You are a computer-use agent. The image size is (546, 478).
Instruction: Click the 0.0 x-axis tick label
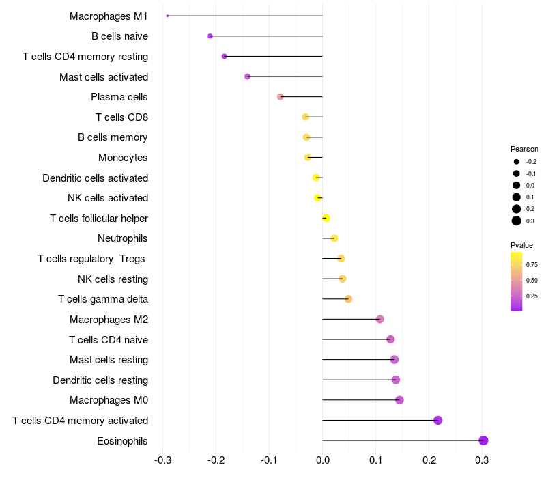[322, 460]
